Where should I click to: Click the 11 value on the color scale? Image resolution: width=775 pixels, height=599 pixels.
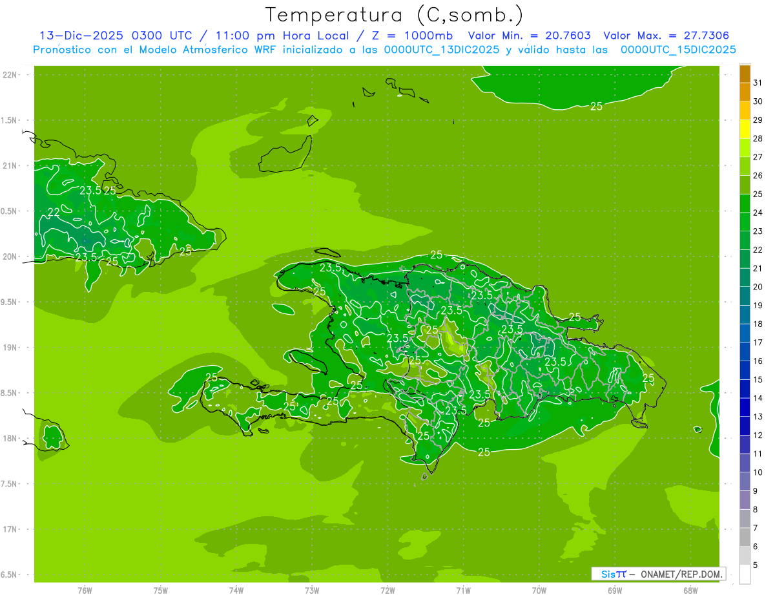(x=758, y=454)
